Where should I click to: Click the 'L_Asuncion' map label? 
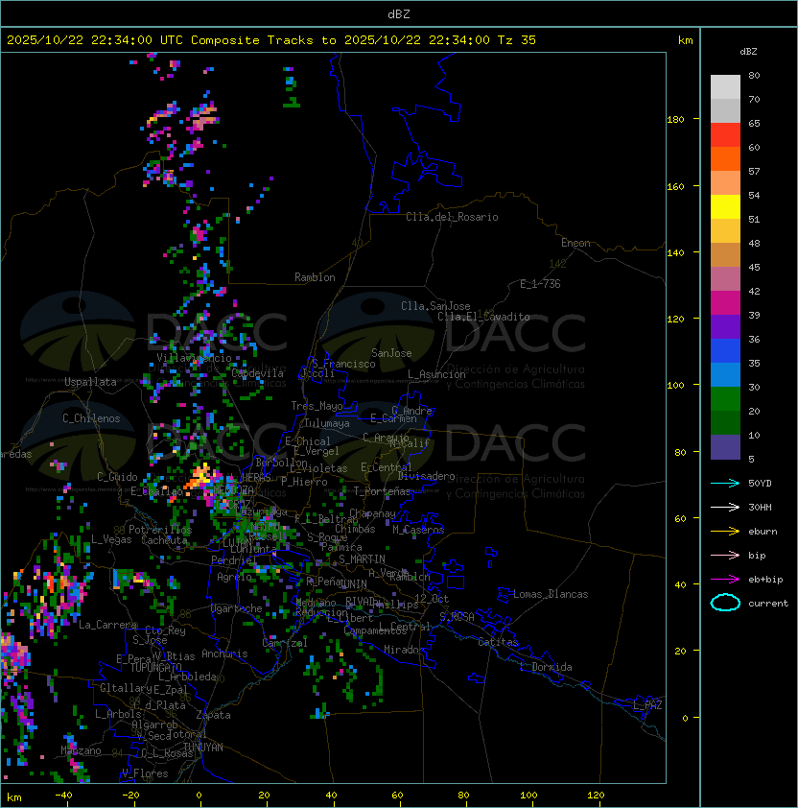point(436,374)
